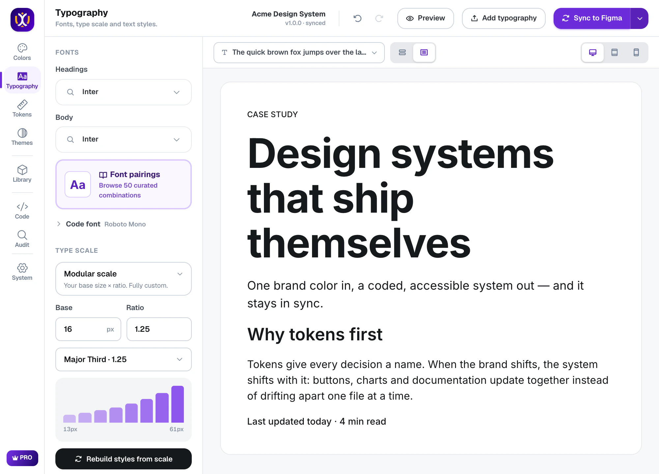
Task: Open the Library section
Action: coord(22,174)
